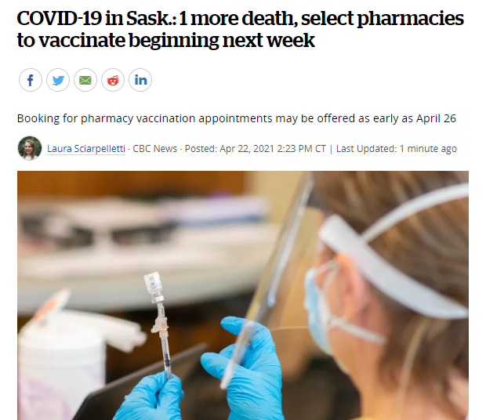Tweet this story via the Twitter icon

58,80
